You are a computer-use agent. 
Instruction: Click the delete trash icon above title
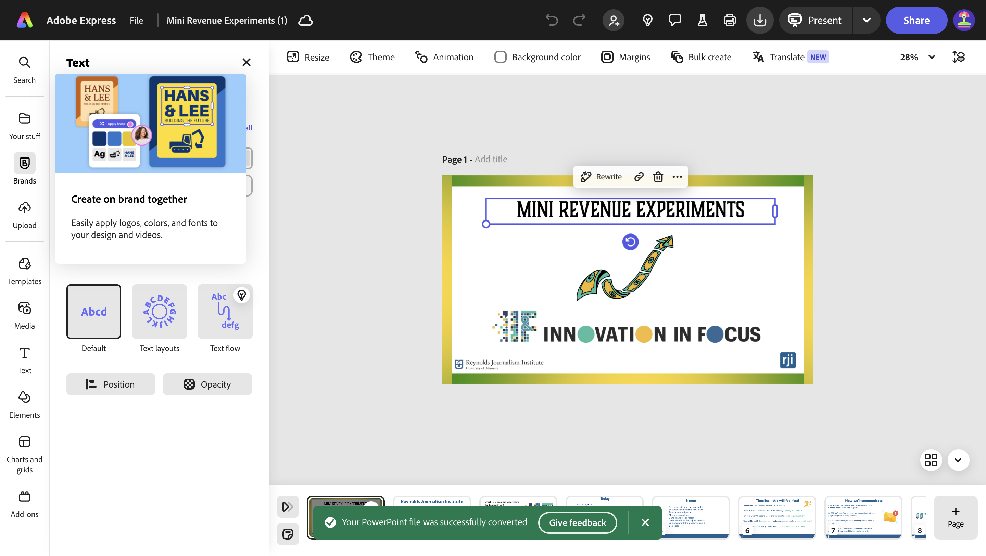[x=658, y=177]
